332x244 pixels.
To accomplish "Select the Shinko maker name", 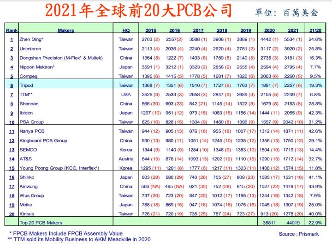I will (x=27, y=177).
